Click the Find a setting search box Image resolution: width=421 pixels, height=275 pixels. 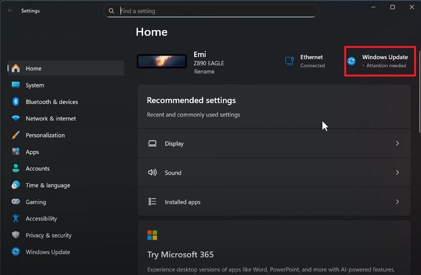(x=213, y=11)
